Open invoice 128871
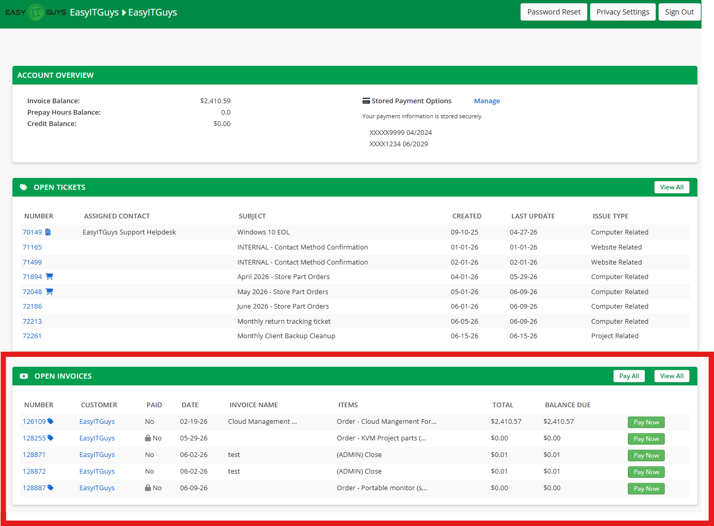This screenshot has width=714, height=526. click(x=34, y=454)
